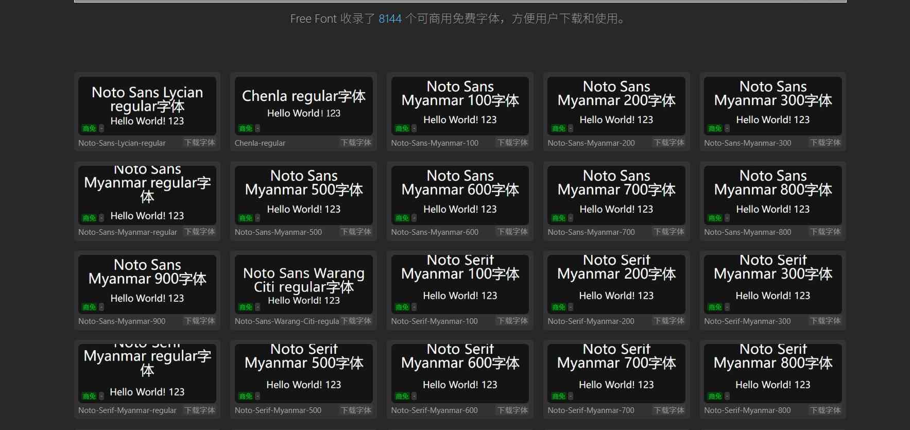Image resolution: width=910 pixels, height=430 pixels.
Task: Open the Noto-Serif-Myanmar-100 name link
Action: [434, 321]
